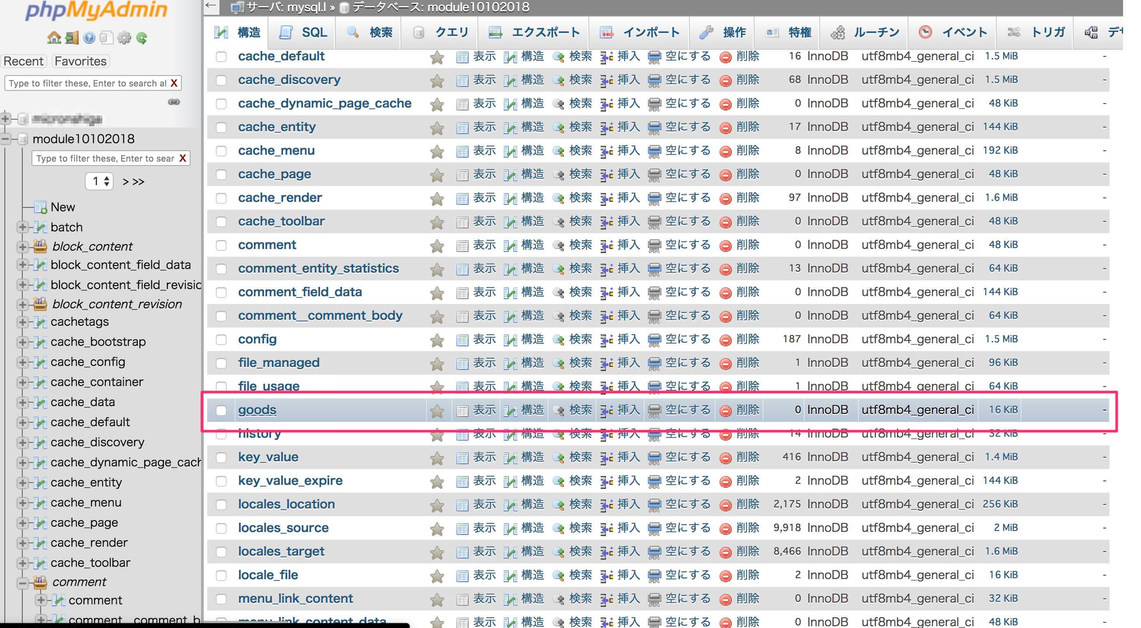Open the イベント tab

pos(952,32)
